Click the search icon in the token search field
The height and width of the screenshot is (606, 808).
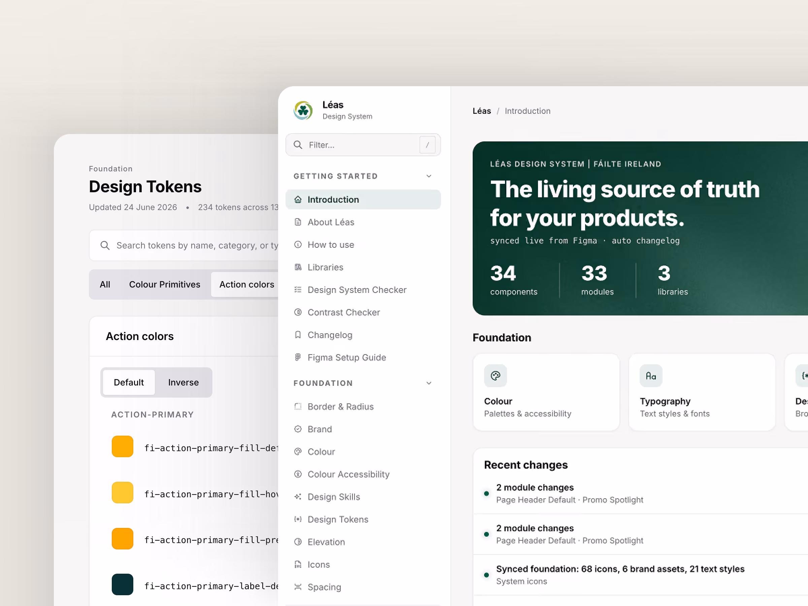[105, 245]
